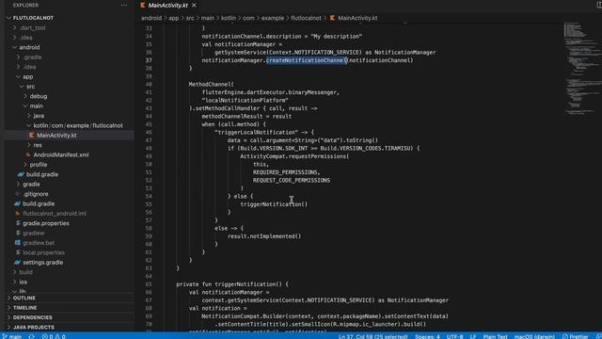Click 'flutlocalnot' in the breadcrumb path
This screenshot has width=602, height=339.
[x=306, y=18]
